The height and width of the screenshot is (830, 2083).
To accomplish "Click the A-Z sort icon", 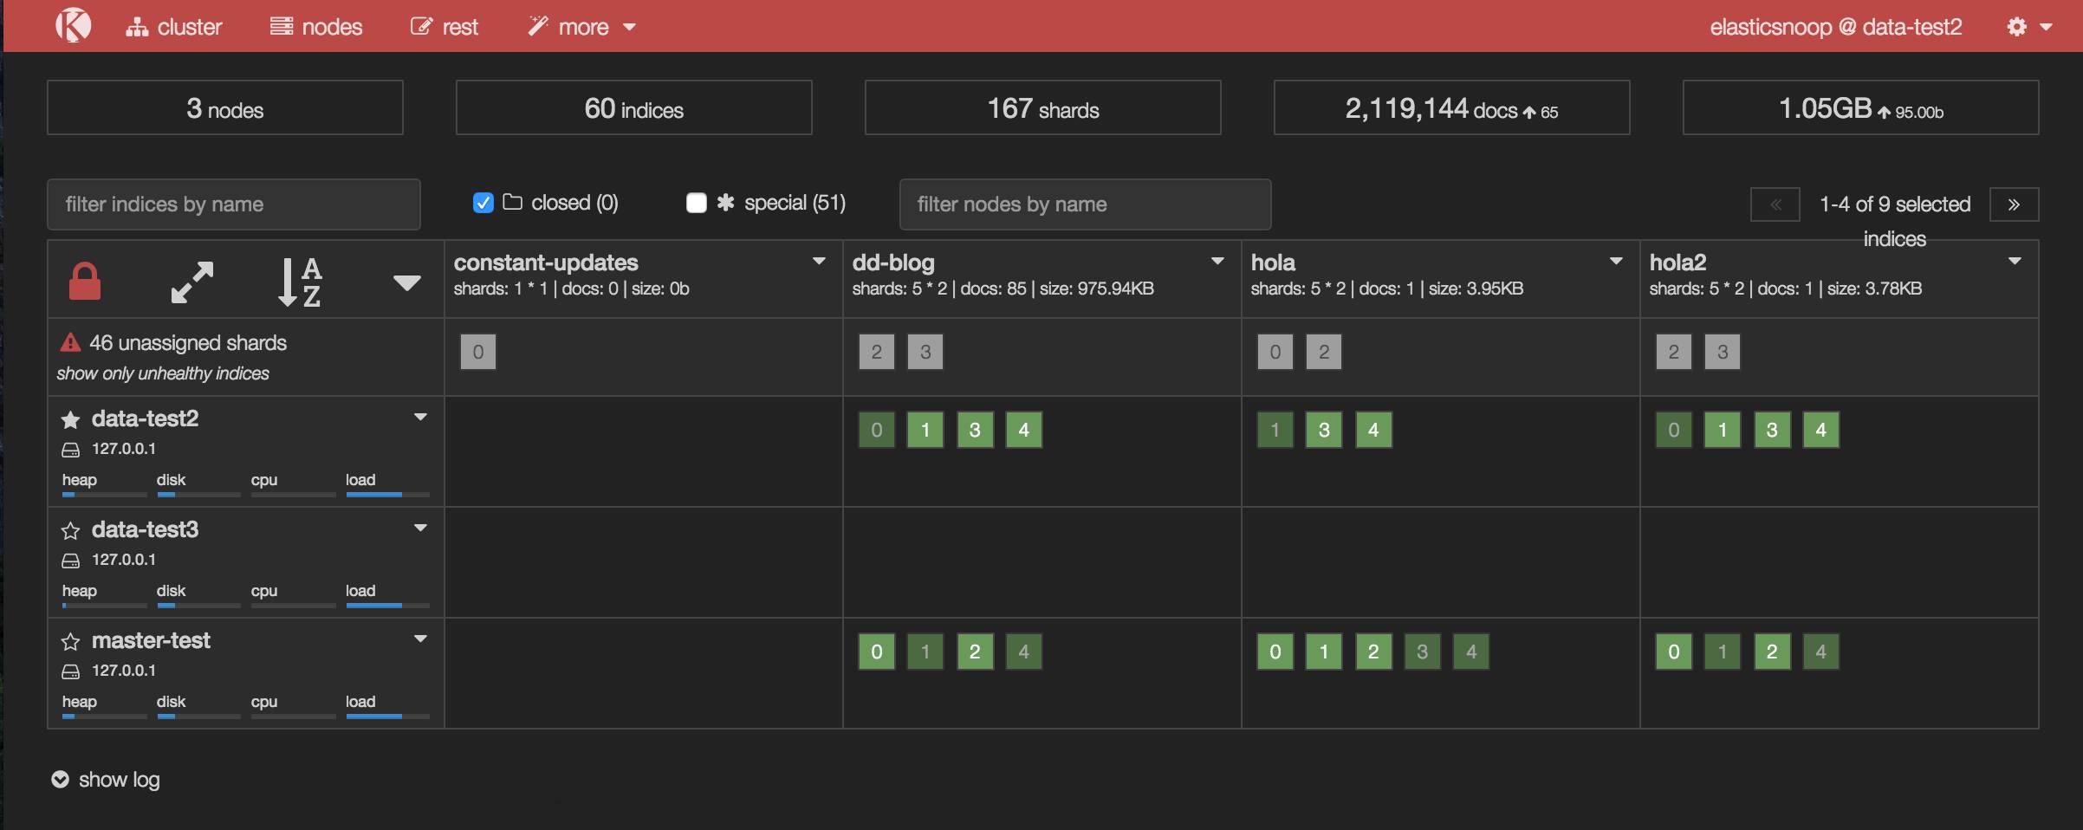I will [299, 282].
